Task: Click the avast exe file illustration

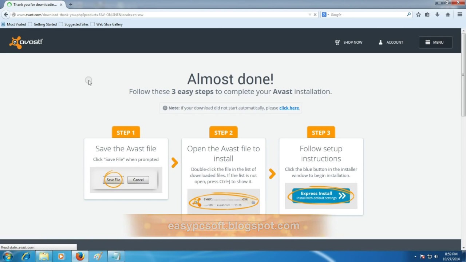Action: pos(223,201)
